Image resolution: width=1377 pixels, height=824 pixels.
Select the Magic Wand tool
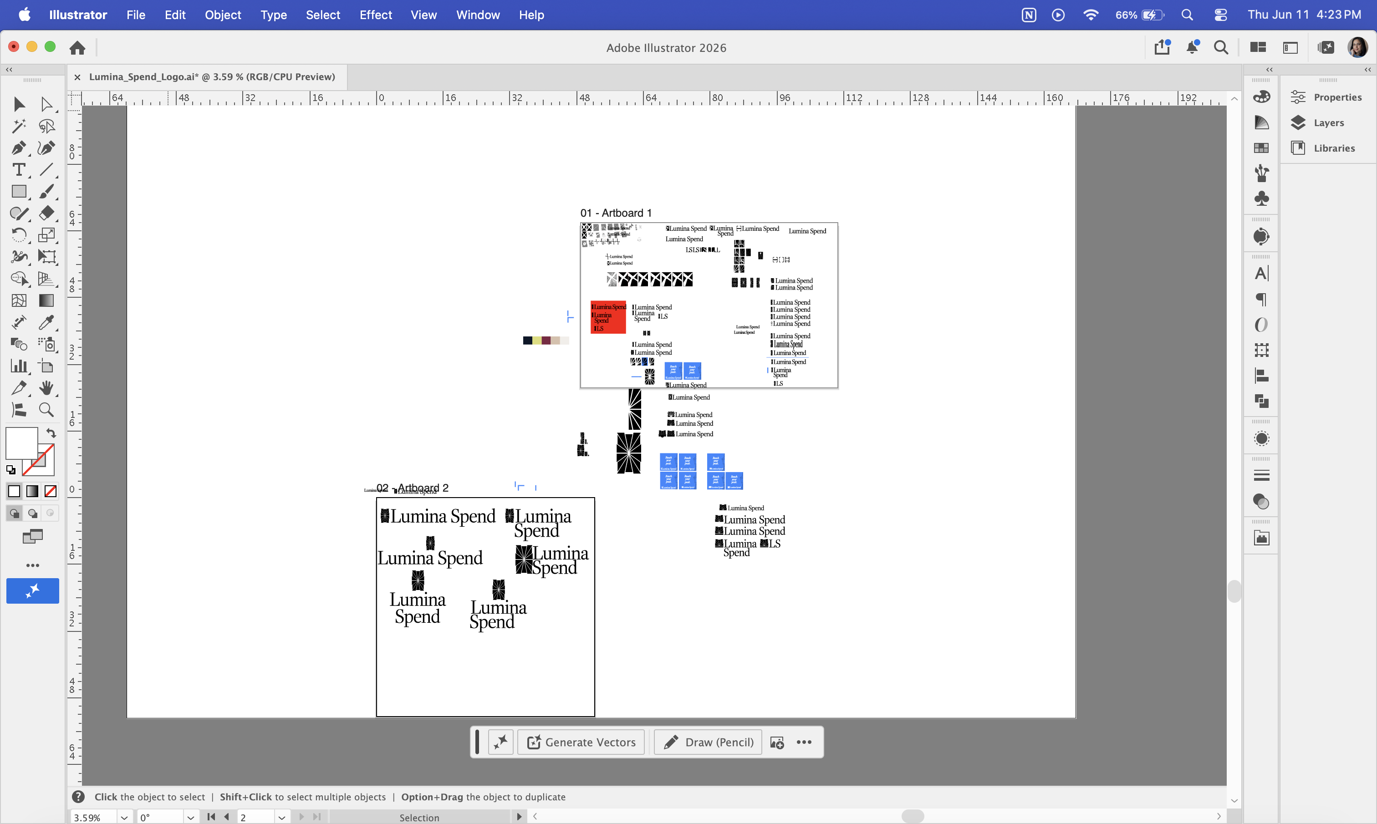[19, 126]
